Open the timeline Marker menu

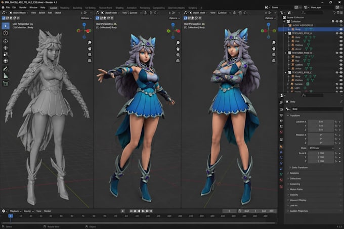coord(48,211)
